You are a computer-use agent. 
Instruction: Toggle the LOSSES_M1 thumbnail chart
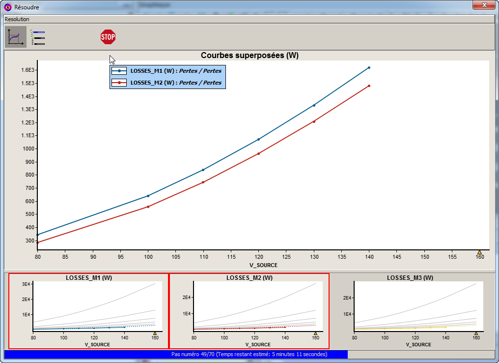tap(89, 311)
